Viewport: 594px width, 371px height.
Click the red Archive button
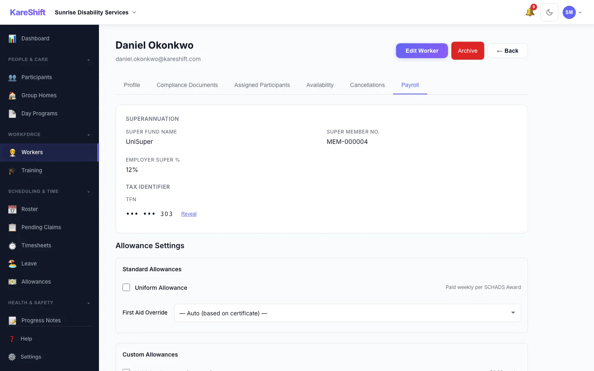468,51
